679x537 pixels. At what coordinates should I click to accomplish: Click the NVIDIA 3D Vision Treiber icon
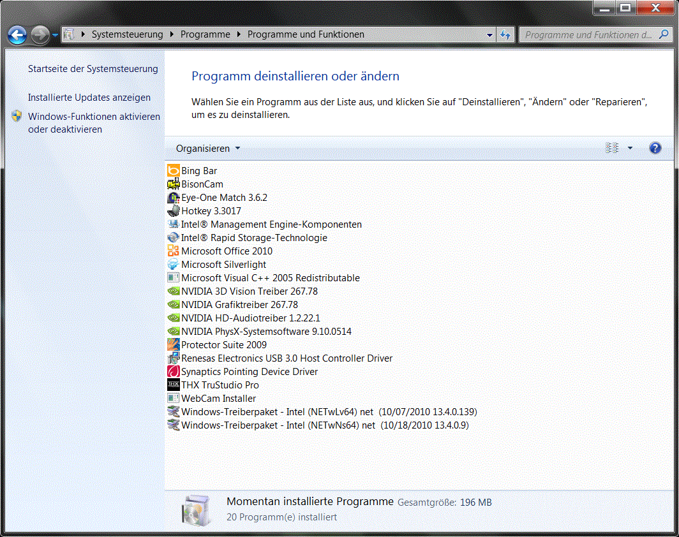tap(173, 291)
